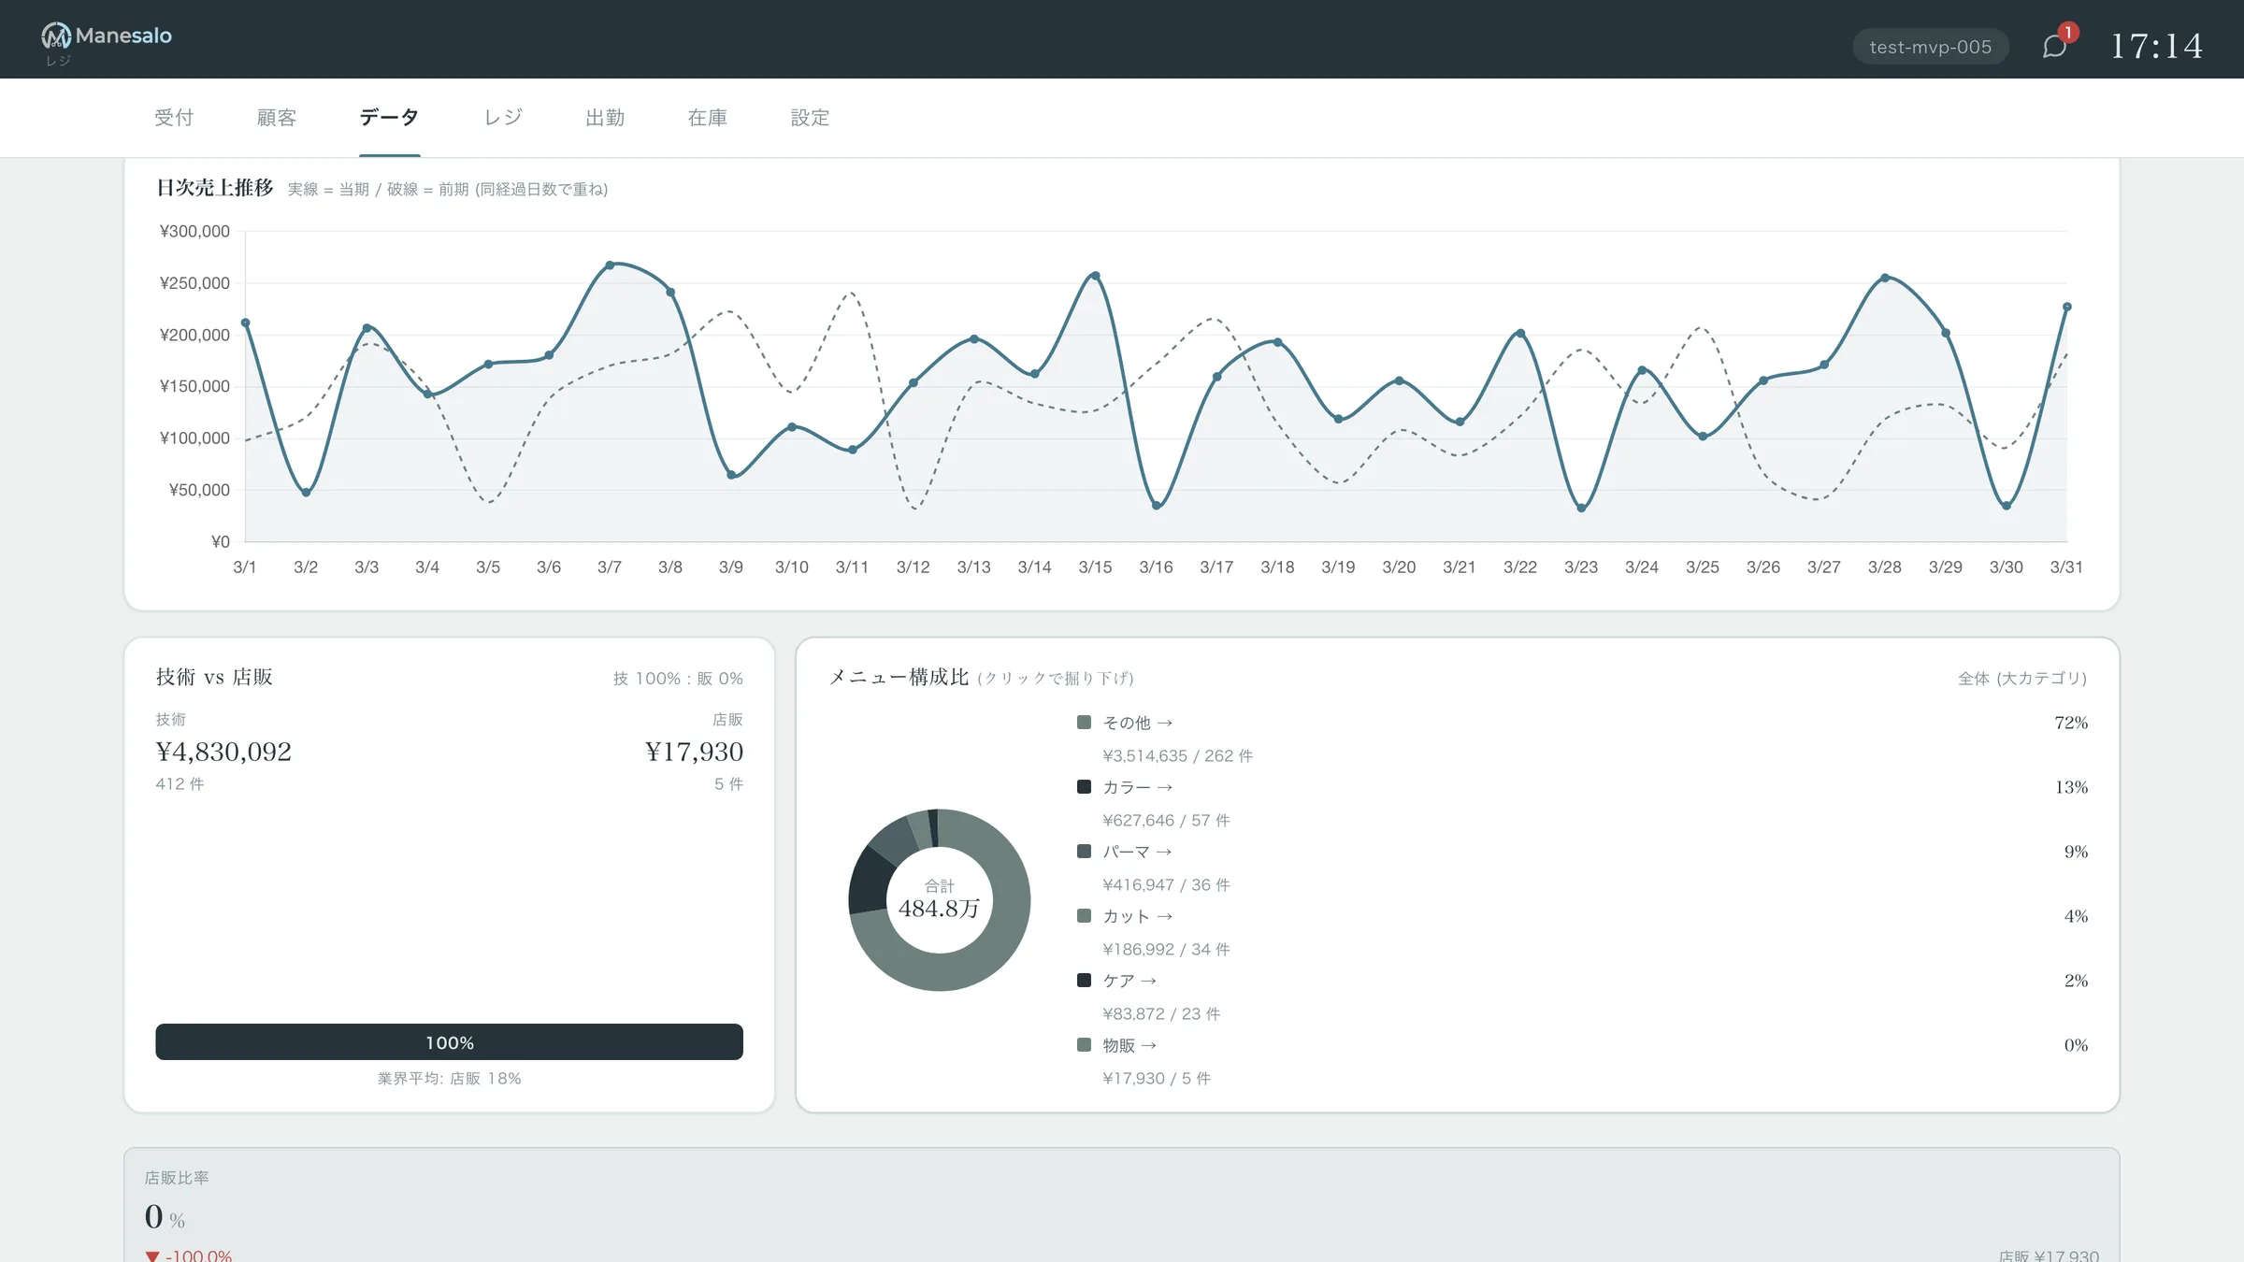Click the ¥3,514,635 / 262 件 detail
This screenshot has height=1262, width=2244.
click(1178, 755)
